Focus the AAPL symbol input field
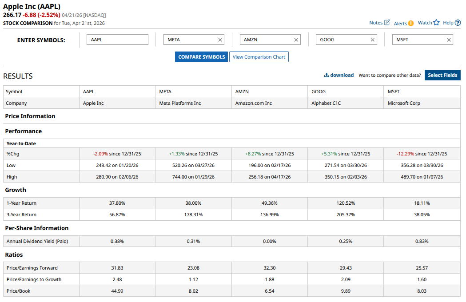The height and width of the screenshot is (302, 466). pyautogui.click(x=117, y=40)
